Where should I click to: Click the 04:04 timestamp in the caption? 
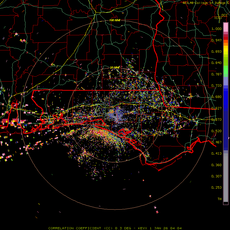[176, 228]
